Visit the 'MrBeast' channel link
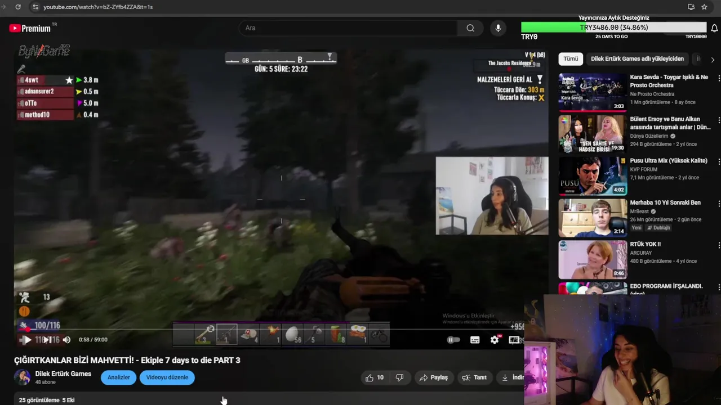This screenshot has width=721, height=405. tap(640, 211)
